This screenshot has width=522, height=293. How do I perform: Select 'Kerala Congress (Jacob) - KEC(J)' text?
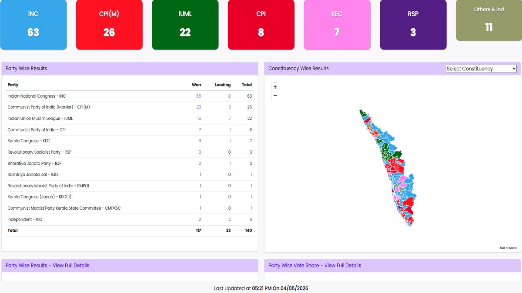tap(40, 197)
